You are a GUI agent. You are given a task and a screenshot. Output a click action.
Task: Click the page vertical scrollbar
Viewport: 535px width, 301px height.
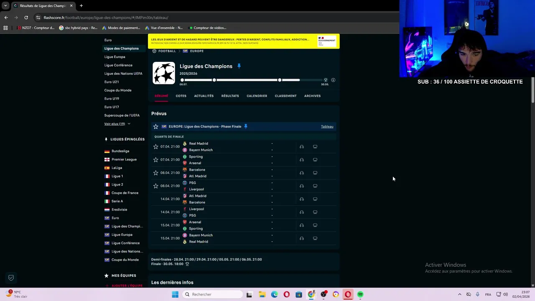[x=533, y=90]
